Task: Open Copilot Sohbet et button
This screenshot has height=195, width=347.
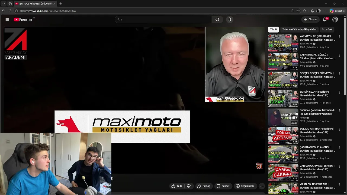Action: click(x=337, y=11)
